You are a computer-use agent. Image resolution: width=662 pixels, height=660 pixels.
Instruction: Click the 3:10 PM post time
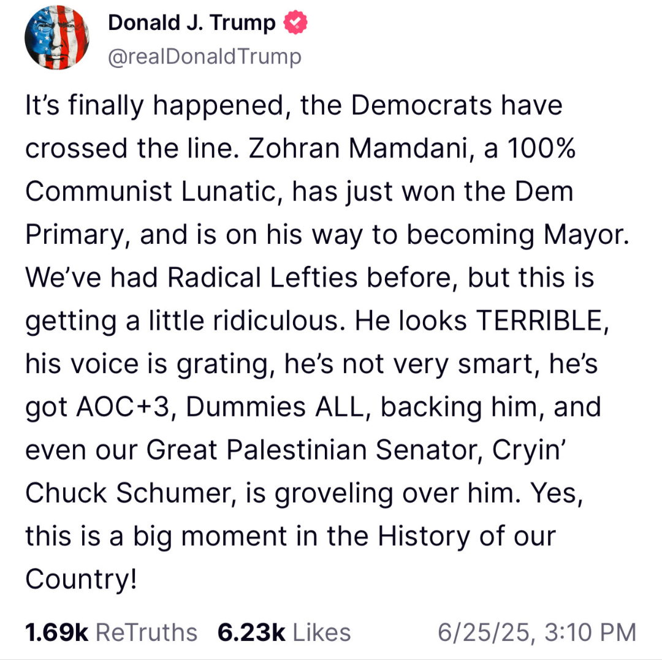[x=590, y=632]
